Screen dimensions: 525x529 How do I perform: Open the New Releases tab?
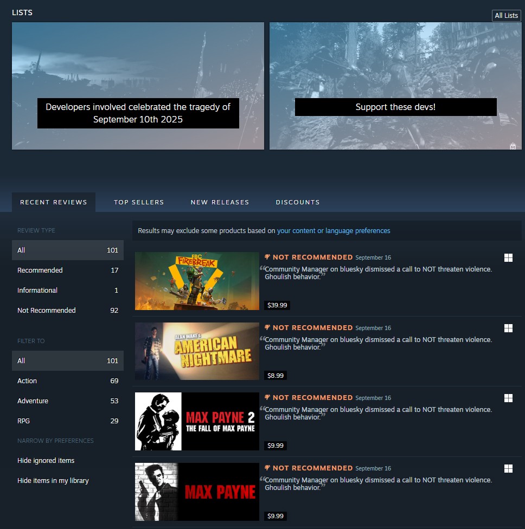click(x=220, y=202)
